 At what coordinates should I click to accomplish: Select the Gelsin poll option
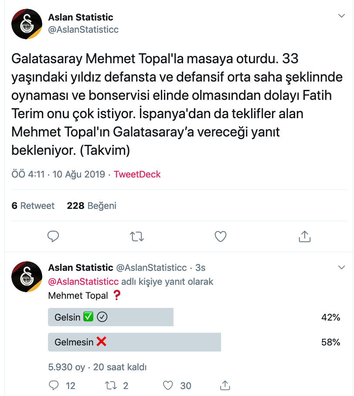111,317
